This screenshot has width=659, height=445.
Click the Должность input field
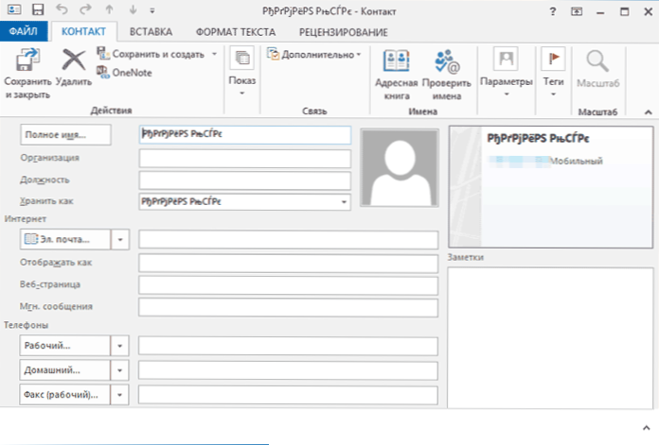coord(245,180)
